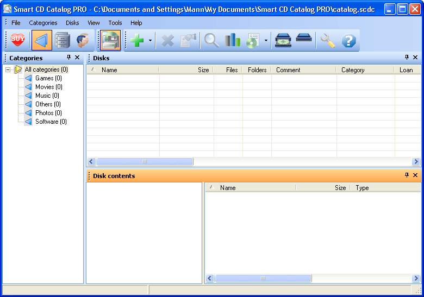Open dropdown arrow next to green plus

click(x=151, y=41)
